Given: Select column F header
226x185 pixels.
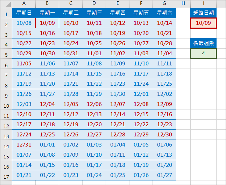Looking at the screenshot, I should 141,3.
